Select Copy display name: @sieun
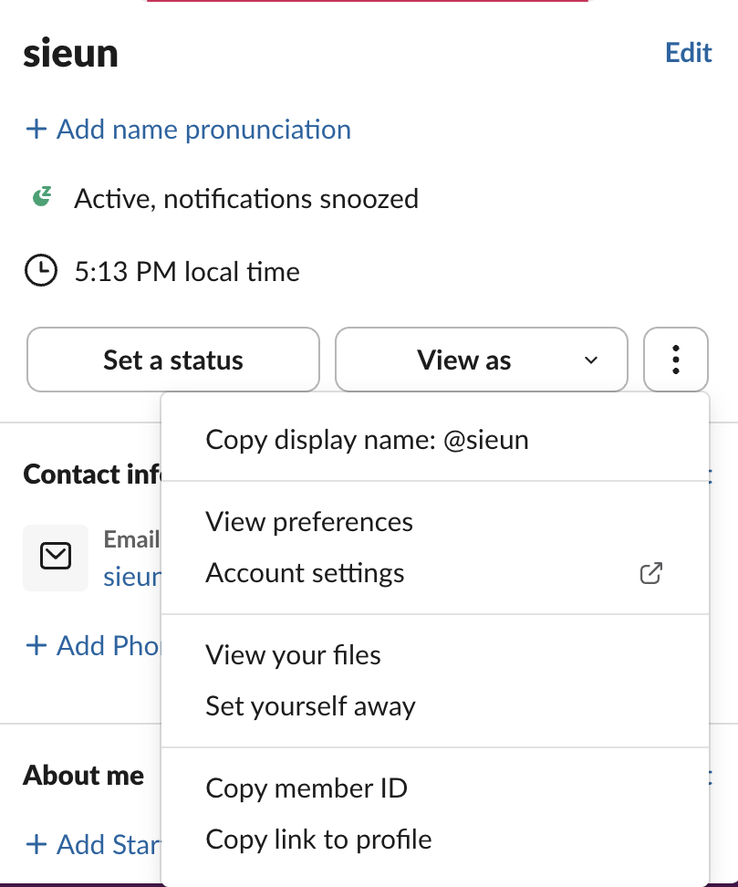The height and width of the screenshot is (887, 738). tap(435, 440)
